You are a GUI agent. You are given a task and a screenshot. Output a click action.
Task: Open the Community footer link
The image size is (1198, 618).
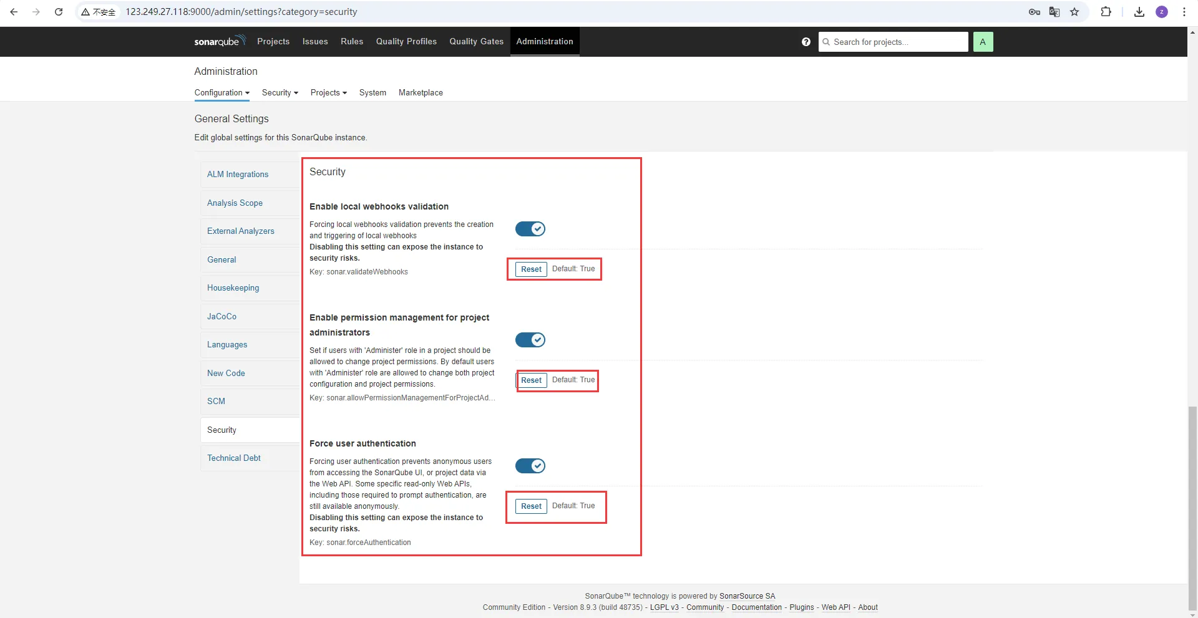tap(705, 607)
